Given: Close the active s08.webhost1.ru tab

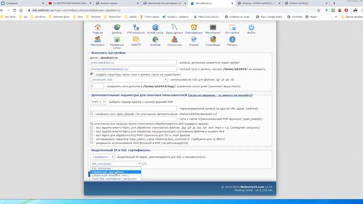Looking at the screenshot, I should pyautogui.click(x=232, y=3).
